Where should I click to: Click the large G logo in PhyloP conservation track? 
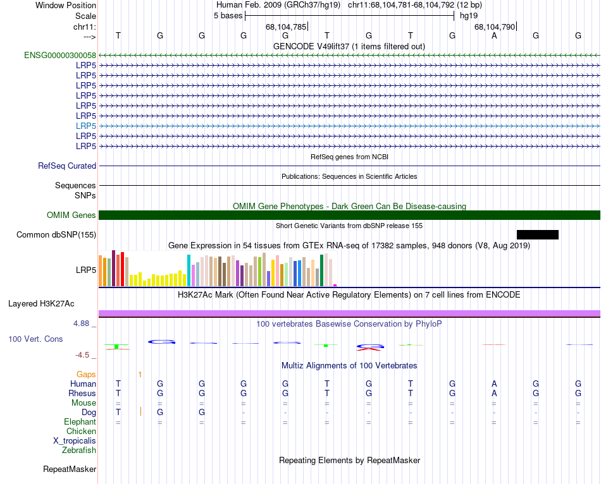161,342
